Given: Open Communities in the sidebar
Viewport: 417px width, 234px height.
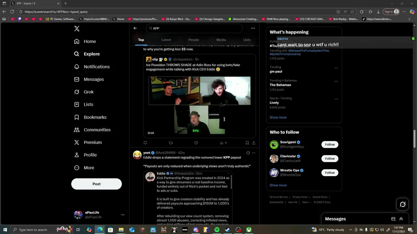Looking at the screenshot, I should pos(92,130).
